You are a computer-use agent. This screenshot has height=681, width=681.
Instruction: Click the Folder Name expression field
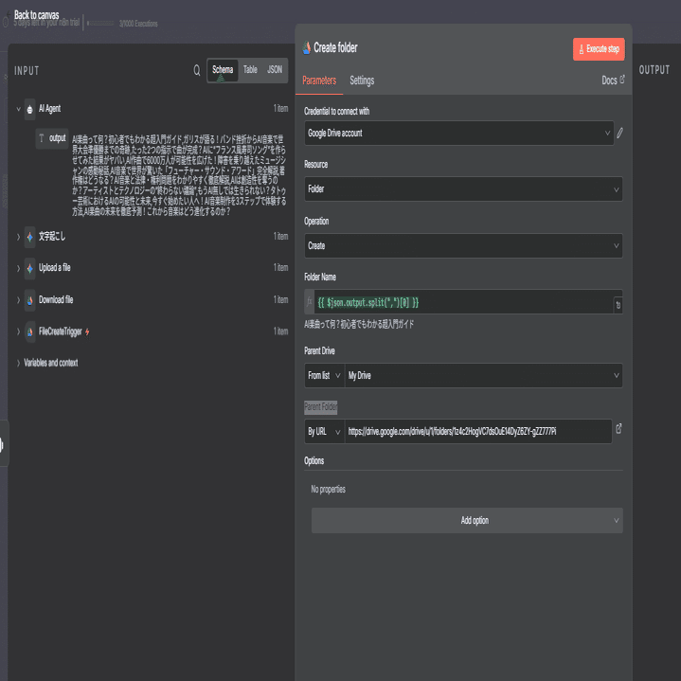click(x=463, y=302)
